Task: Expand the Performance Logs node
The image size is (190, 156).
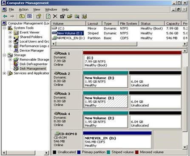Action: (x=10, y=46)
